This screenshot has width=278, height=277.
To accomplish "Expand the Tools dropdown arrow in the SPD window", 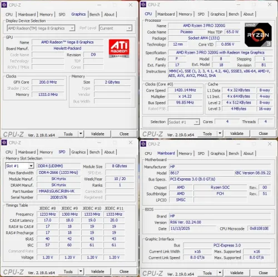I will [x=81, y=271].
